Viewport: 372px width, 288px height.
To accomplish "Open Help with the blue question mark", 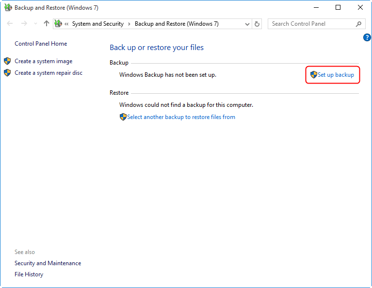I will tap(367, 37).
